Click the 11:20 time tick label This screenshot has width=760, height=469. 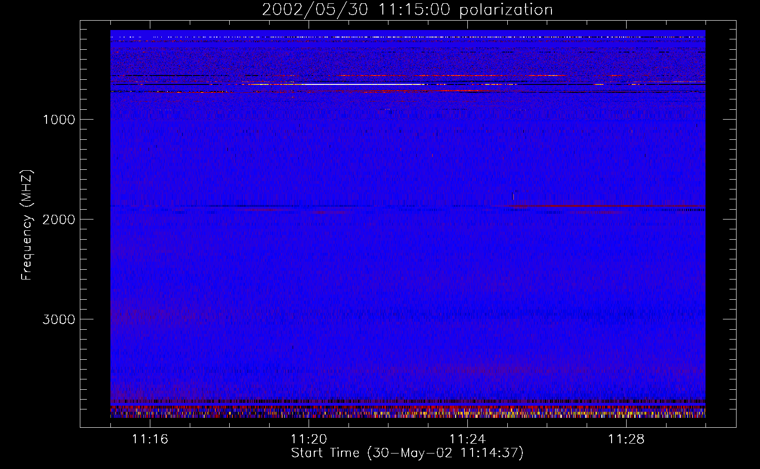309,439
